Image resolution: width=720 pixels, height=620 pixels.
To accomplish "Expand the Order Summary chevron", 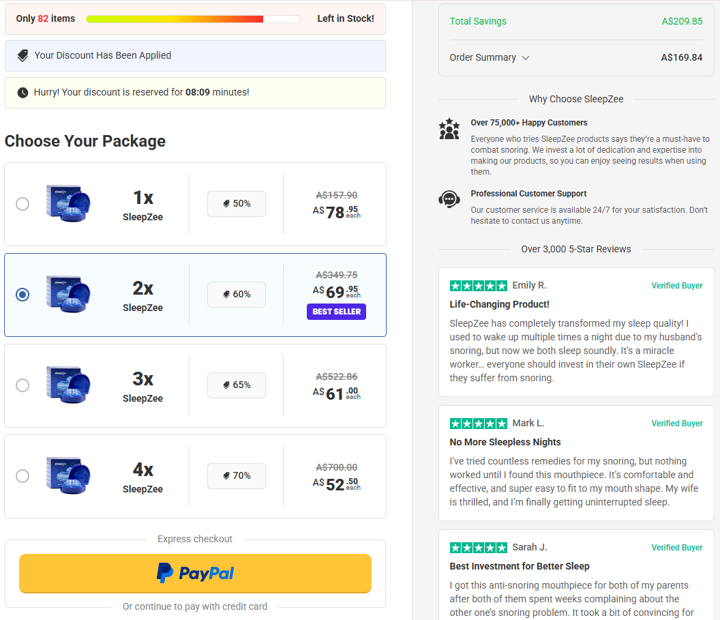I will [526, 58].
